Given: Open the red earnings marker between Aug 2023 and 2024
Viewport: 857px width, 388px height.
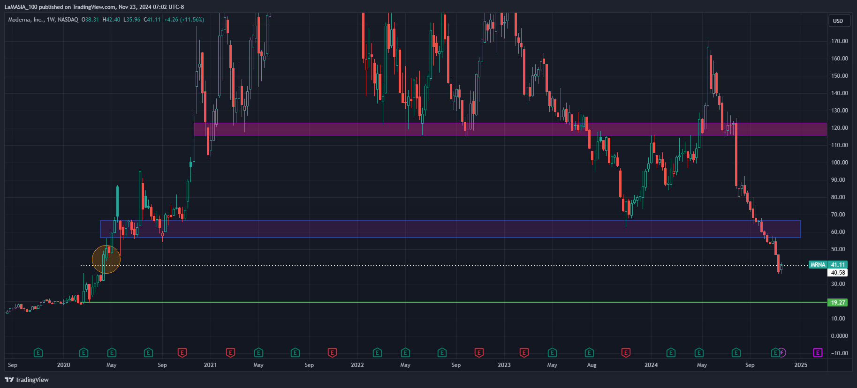Looking at the screenshot, I should pos(626,352).
